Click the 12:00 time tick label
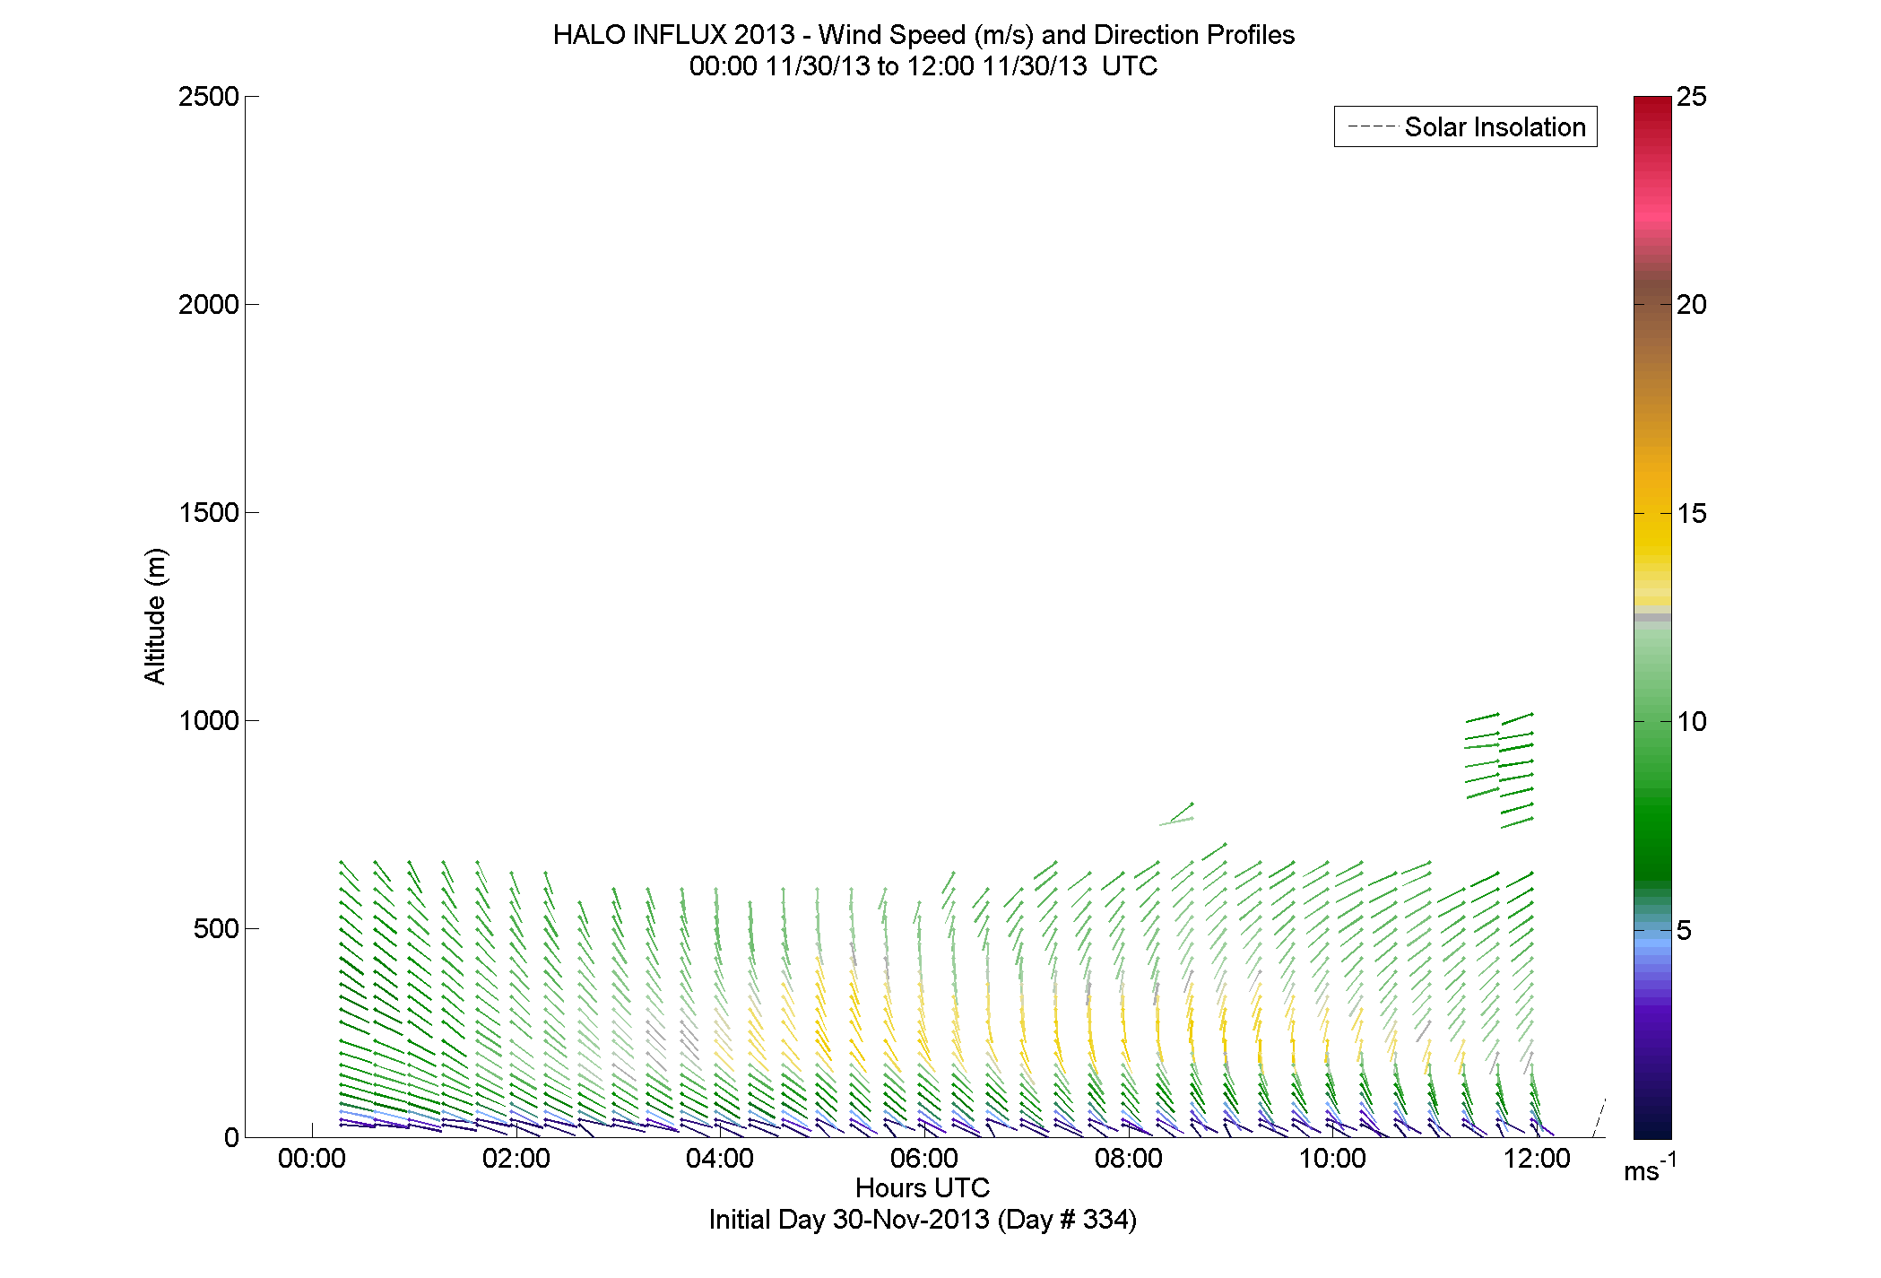The height and width of the screenshot is (1278, 1881). pyautogui.click(x=1537, y=1159)
